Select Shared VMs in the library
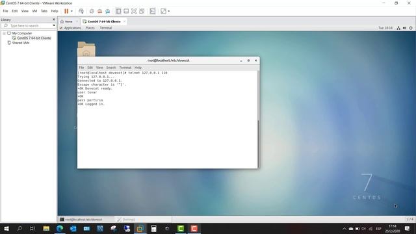Image resolution: width=416 pixels, height=234 pixels. [x=21, y=43]
